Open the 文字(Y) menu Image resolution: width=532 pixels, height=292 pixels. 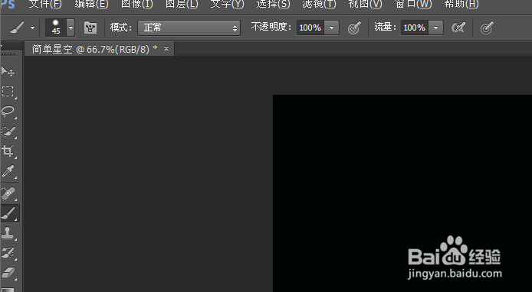click(227, 4)
